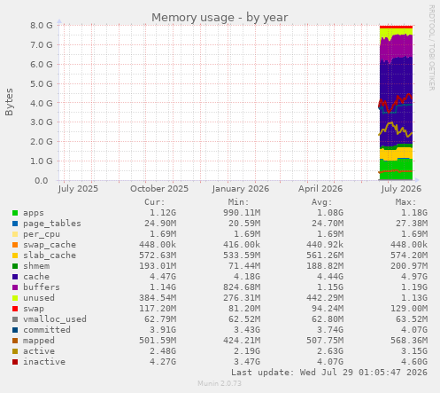Select the 'buffers' legend label
This screenshot has width=440, height=393.
click(x=42, y=287)
